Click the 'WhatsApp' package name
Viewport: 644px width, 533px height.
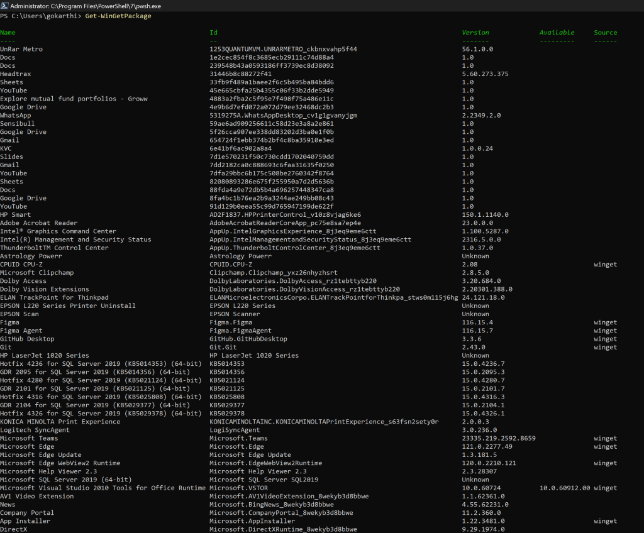(x=16, y=116)
